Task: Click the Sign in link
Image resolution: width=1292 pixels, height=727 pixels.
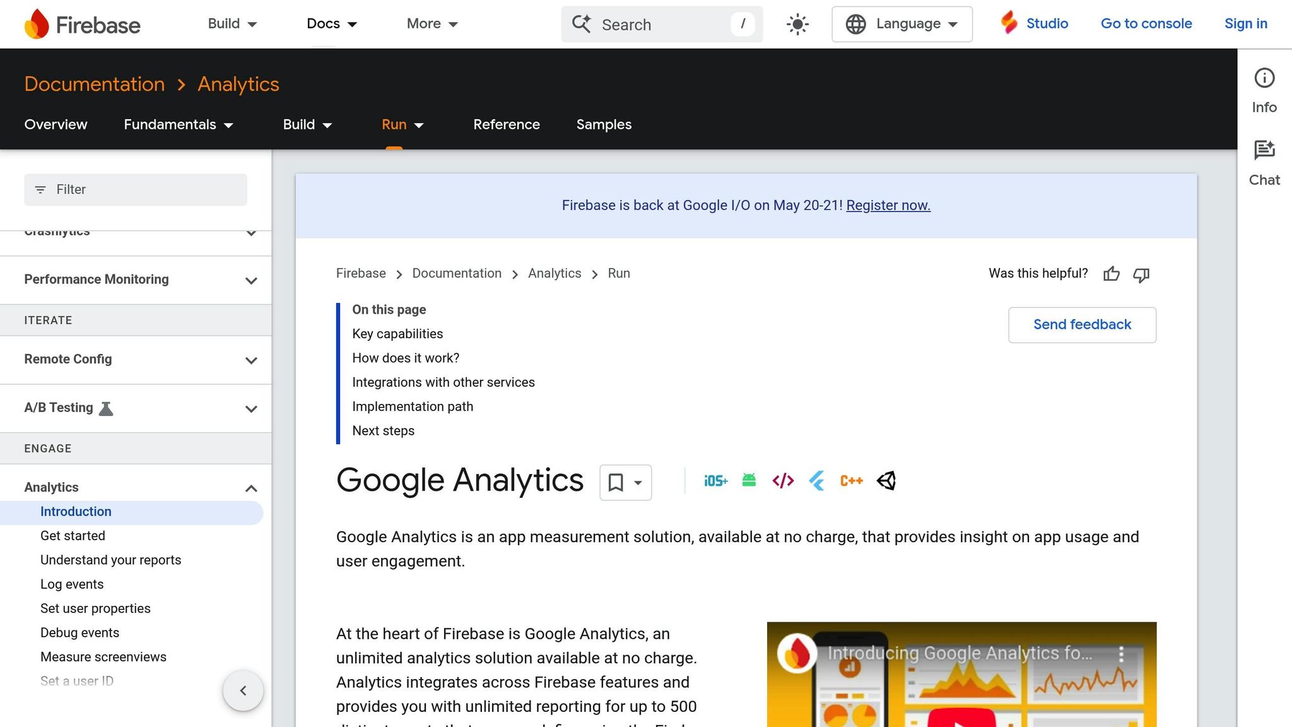Action: click(1246, 23)
